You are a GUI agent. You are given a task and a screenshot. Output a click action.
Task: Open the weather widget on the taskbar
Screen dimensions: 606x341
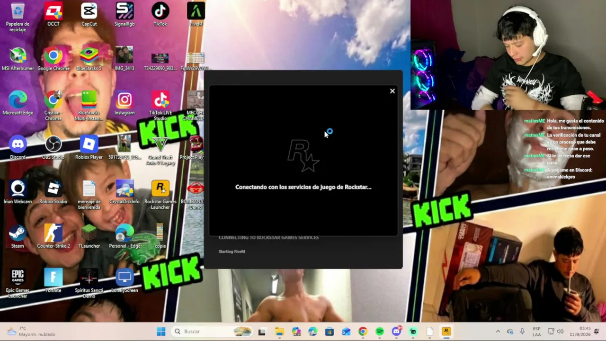(x=31, y=332)
